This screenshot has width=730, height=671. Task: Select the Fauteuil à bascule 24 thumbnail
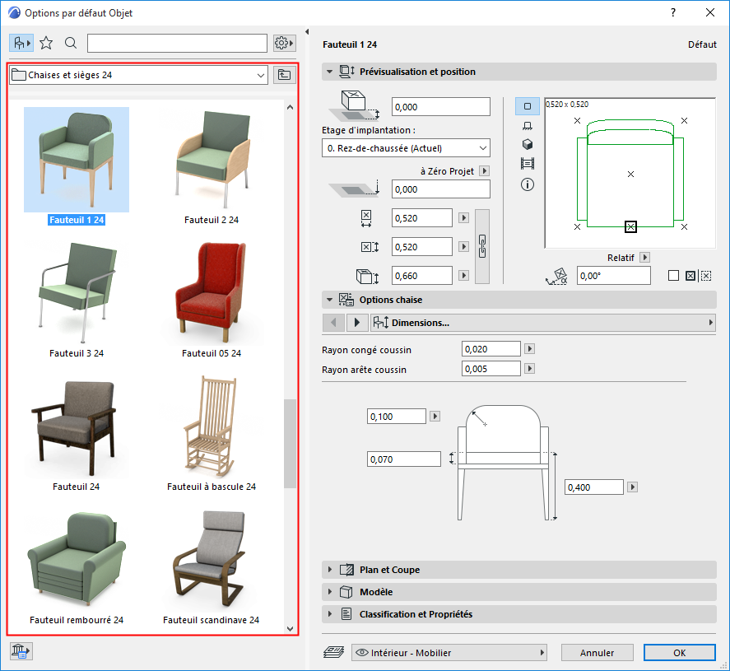(211, 428)
